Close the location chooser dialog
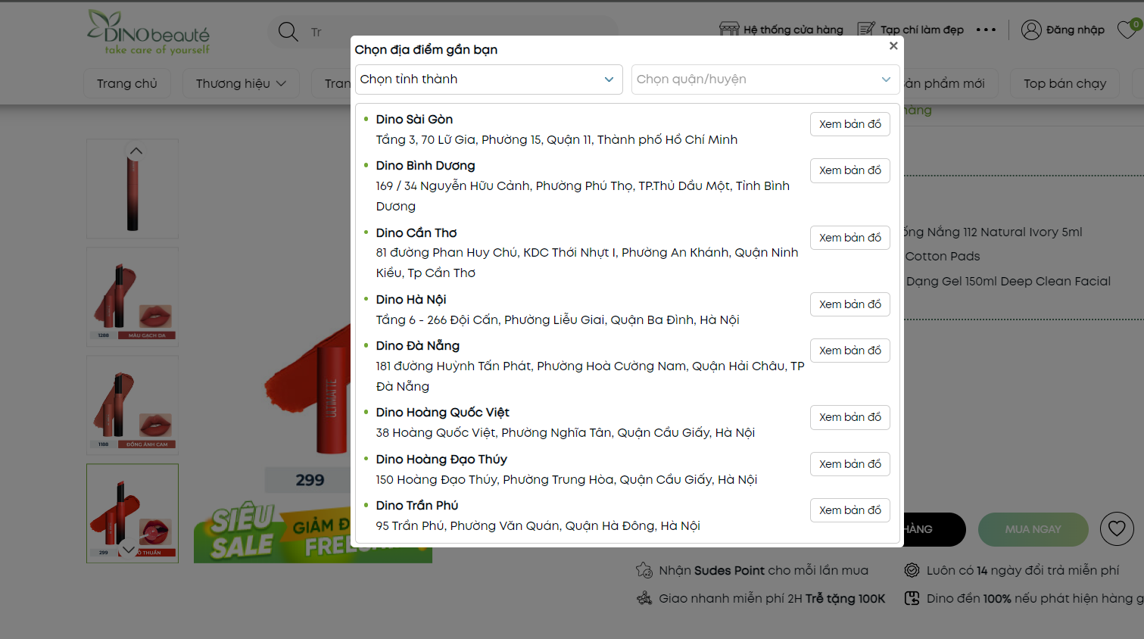This screenshot has height=639, width=1144. click(x=893, y=45)
